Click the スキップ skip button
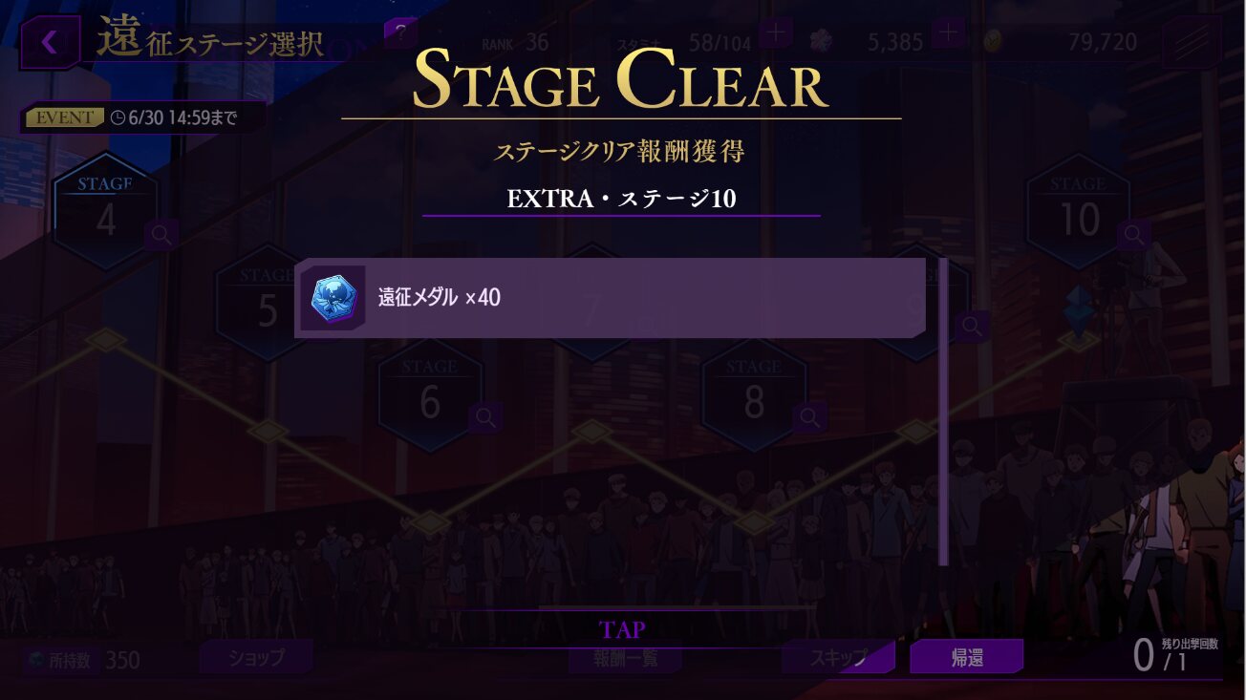Screen dimensions: 1246x700 coord(838,657)
